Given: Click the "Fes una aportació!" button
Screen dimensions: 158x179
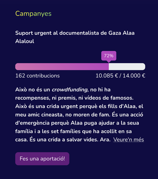Looking at the screenshot, I should click(42, 159).
